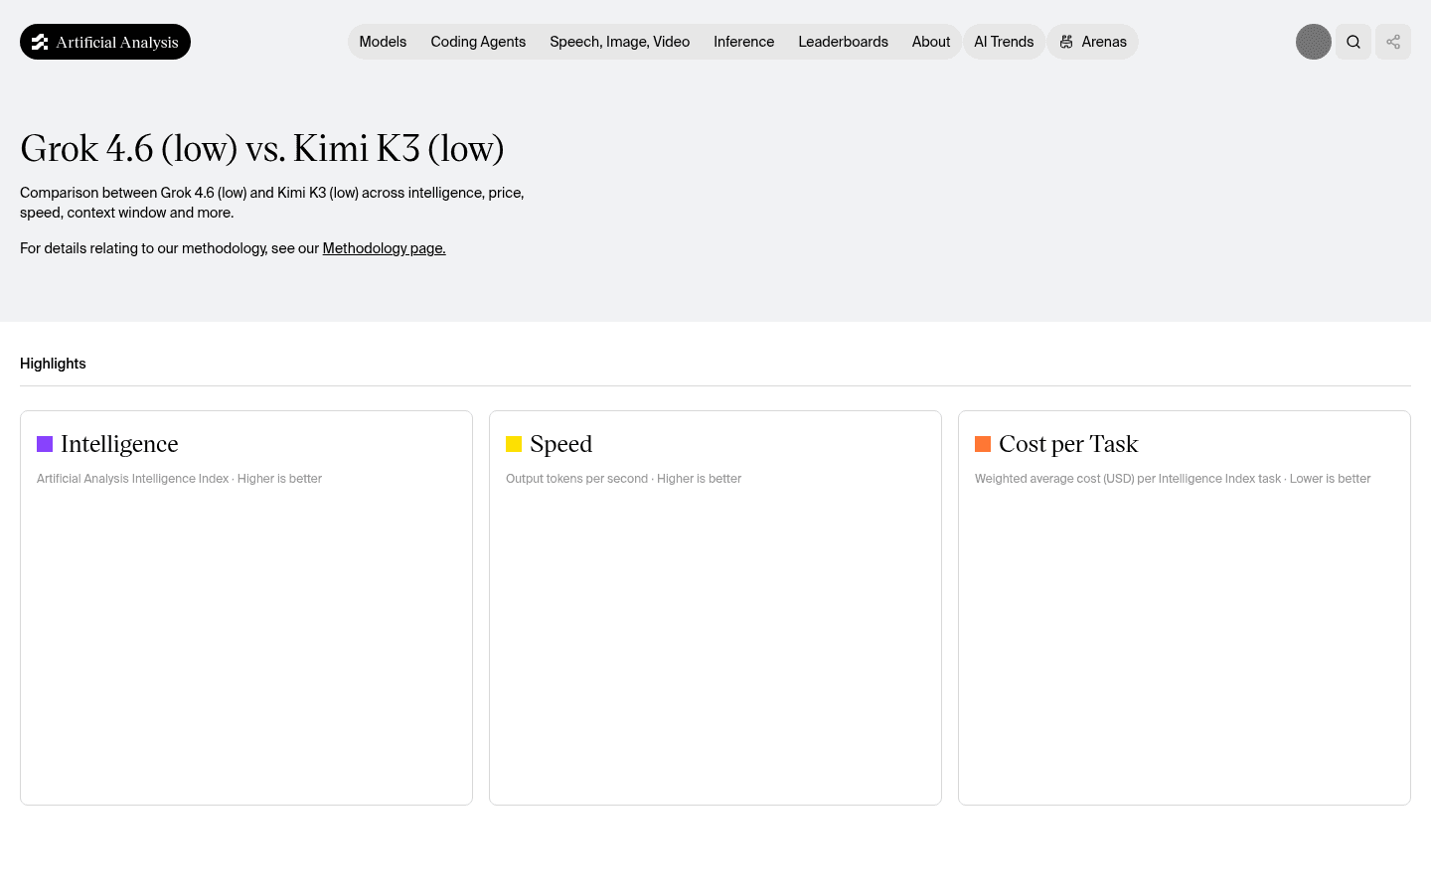The image size is (1431, 894).
Task: Go to AI Trends
Action: [1004, 42]
